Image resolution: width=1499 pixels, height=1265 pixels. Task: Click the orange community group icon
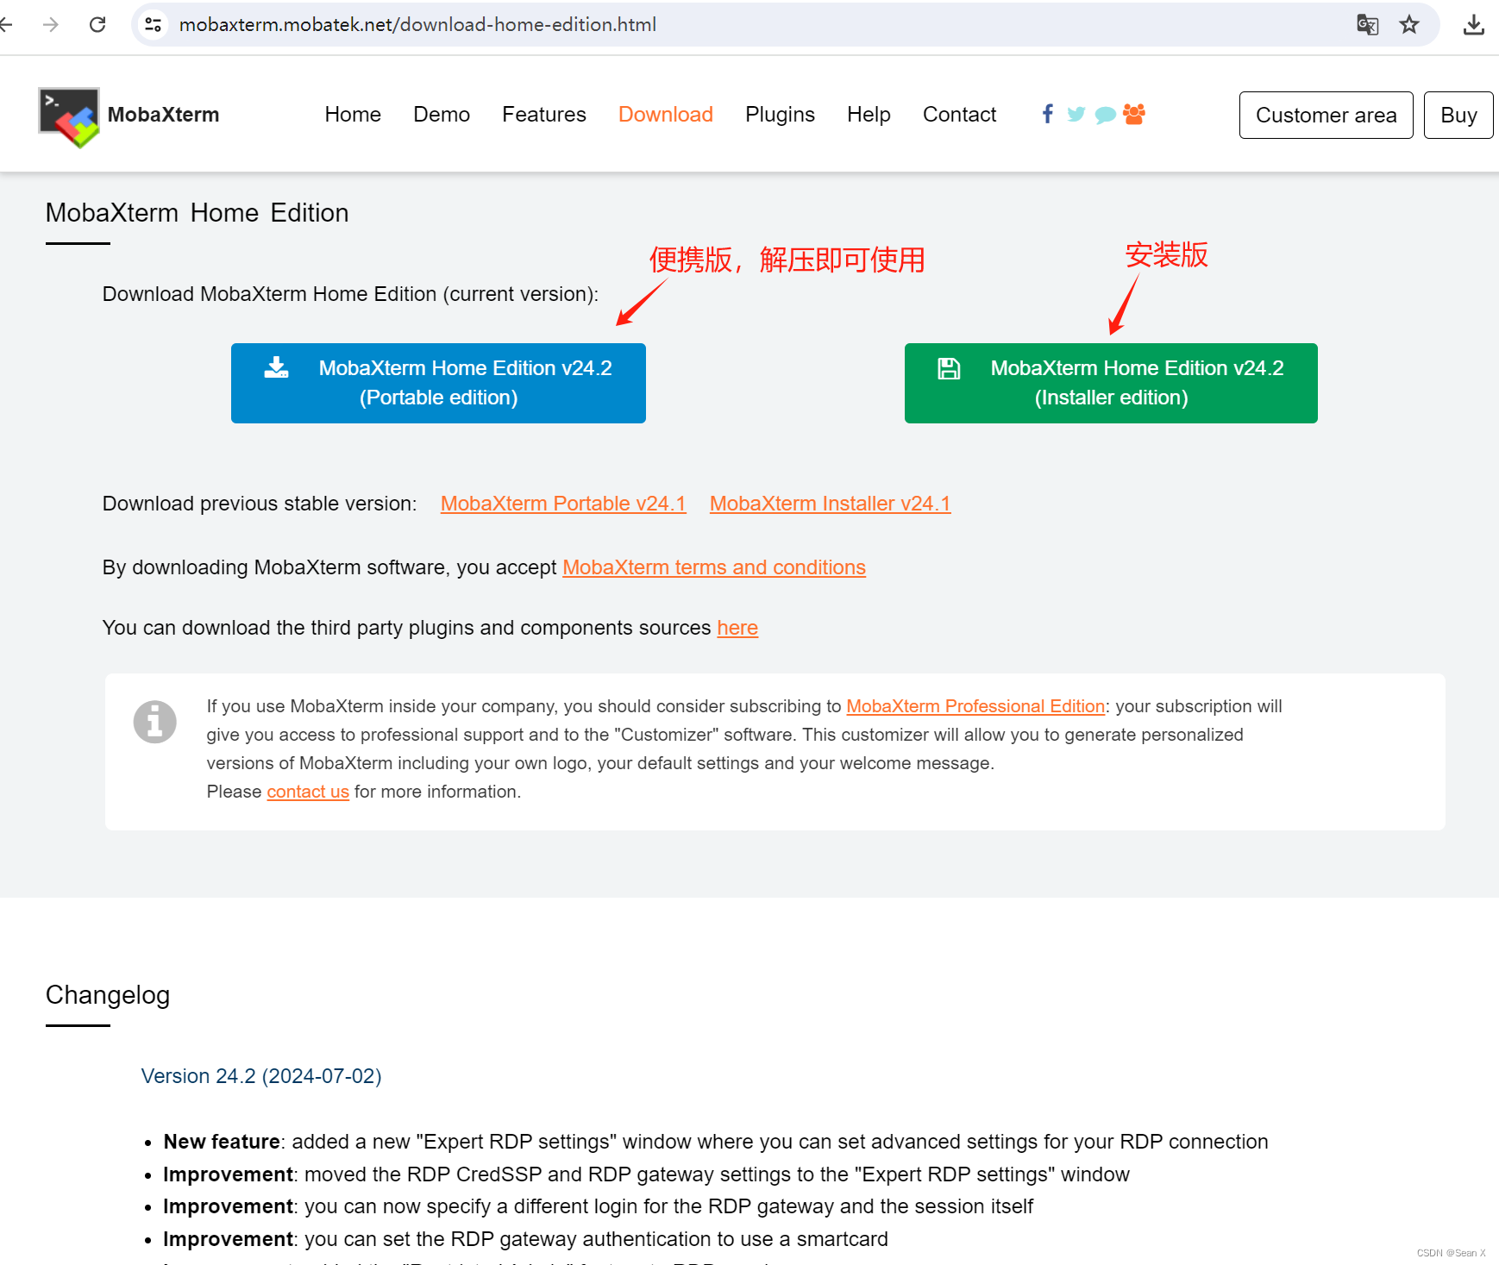click(1134, 114)
